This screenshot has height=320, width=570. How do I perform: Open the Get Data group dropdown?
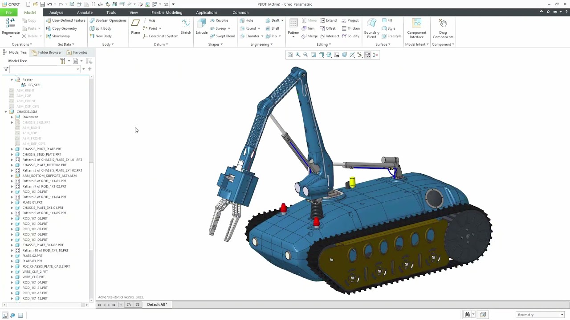click(x=66, y=44)
